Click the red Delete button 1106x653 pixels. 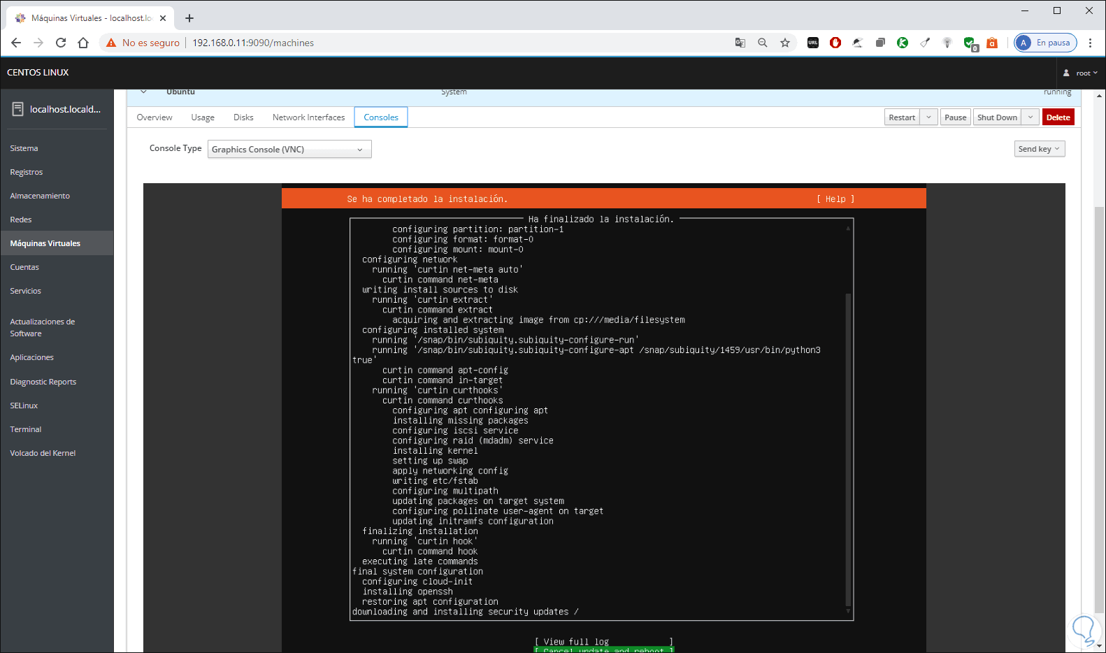pyautogui.click(x=1058, y=117)
